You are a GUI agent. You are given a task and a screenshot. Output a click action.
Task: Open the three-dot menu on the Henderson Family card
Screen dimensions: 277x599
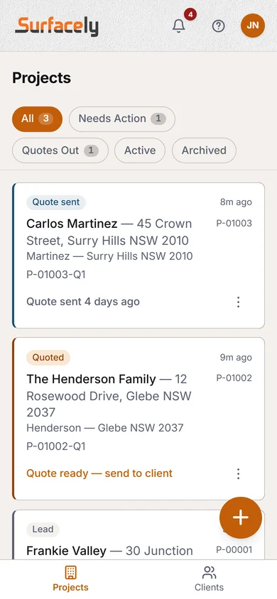click(x=238, y=473)
